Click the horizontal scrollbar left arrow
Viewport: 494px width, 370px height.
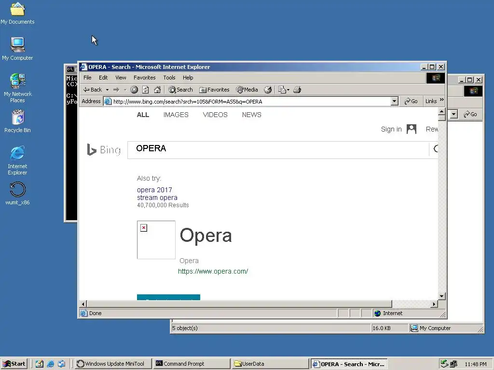(x=83, y=304)
